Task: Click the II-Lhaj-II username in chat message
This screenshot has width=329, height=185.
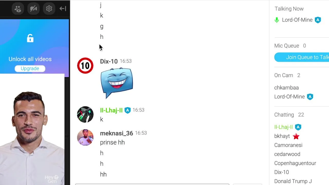Action: point(111,110)
